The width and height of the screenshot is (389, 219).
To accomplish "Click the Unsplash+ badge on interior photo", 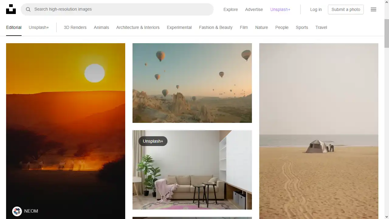I will [x=153, y=141].
